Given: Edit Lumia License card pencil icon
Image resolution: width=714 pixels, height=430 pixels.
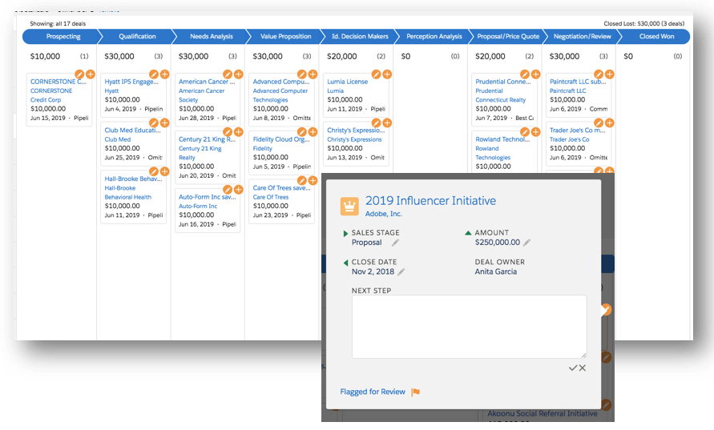Looking at the screenshot, I should [376, 74].
